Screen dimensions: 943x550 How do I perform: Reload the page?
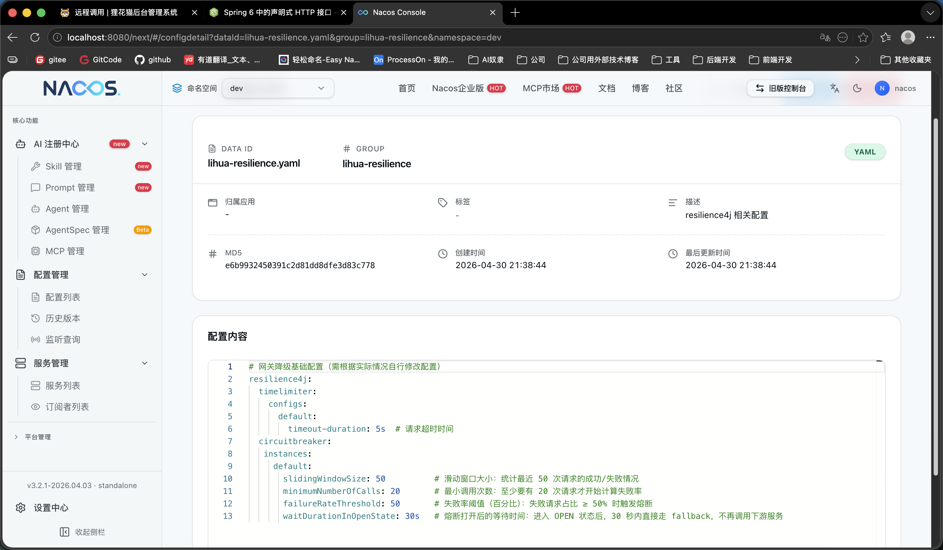(35, 37)
